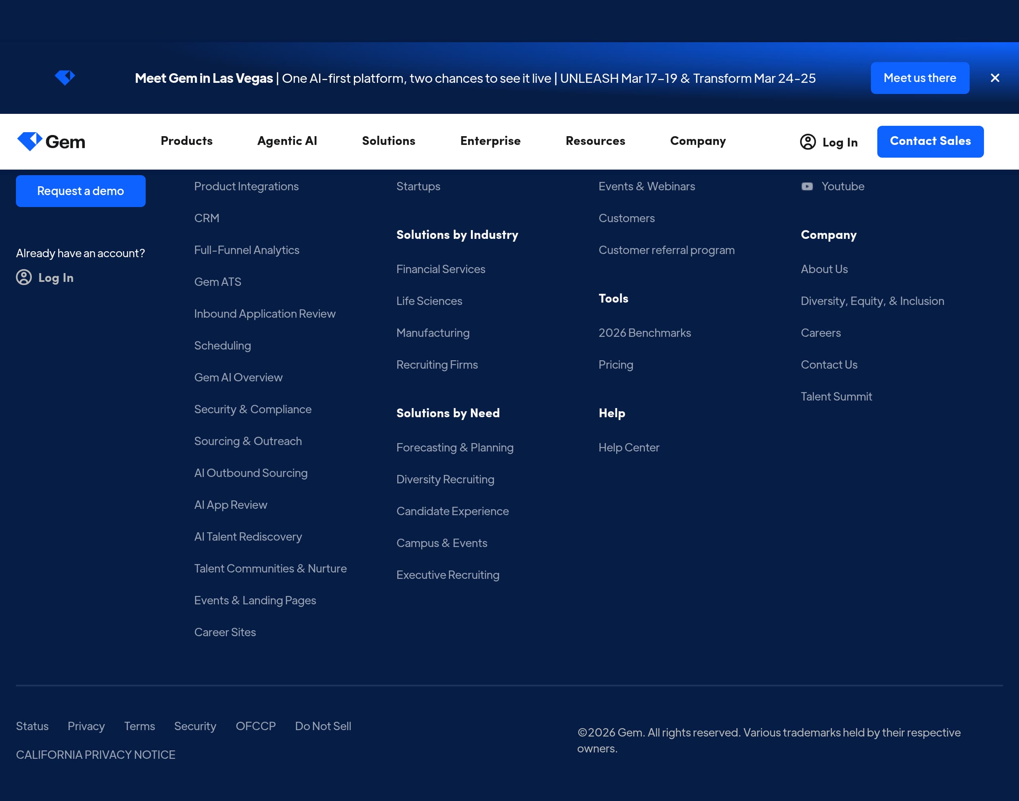Click the Gem logo in the navigation bar
The width and height of the screenshot is (1019, 801).
point(52,141)
